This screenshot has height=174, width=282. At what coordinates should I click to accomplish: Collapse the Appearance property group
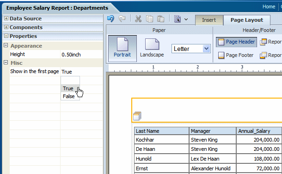point(6,45)
